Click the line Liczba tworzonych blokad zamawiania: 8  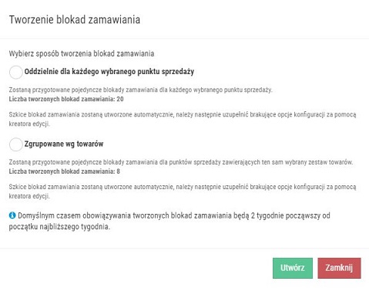[x=65, y=171]
